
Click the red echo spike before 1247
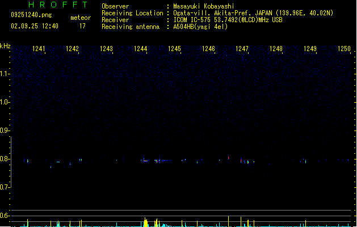coord(228,157)
